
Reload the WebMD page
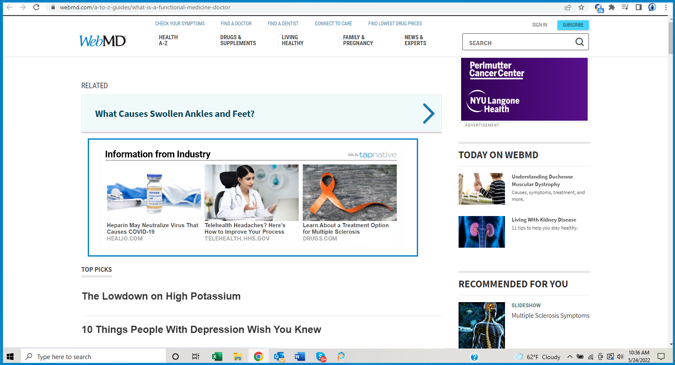pyautogui.click(x=36, y=7)
